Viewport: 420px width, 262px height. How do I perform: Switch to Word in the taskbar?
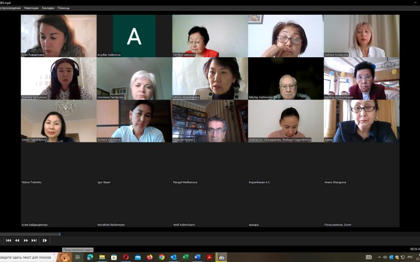click(197, 257)
